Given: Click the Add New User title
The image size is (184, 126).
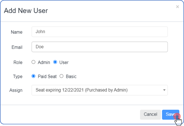Looking at the screenshot, I should click(26, 11).
